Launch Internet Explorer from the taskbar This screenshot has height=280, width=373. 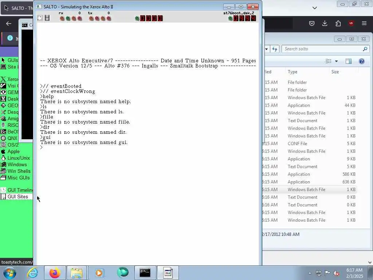(x=32, y=273)
